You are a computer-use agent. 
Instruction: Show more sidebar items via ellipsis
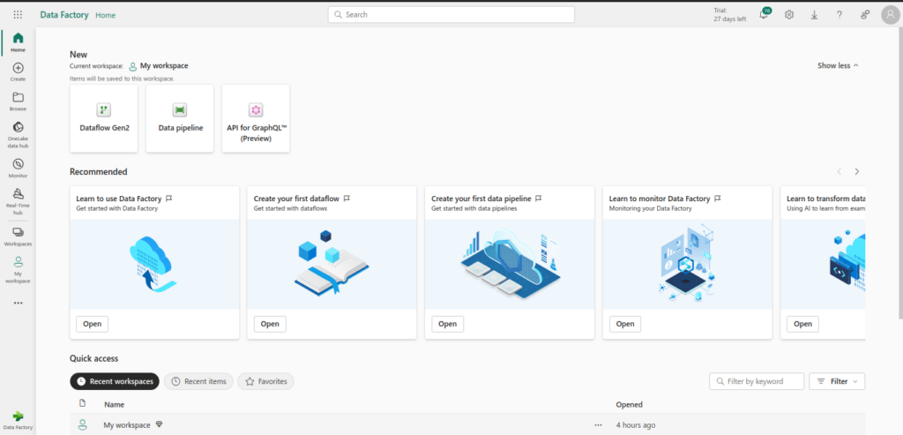(x=18, y=303)
